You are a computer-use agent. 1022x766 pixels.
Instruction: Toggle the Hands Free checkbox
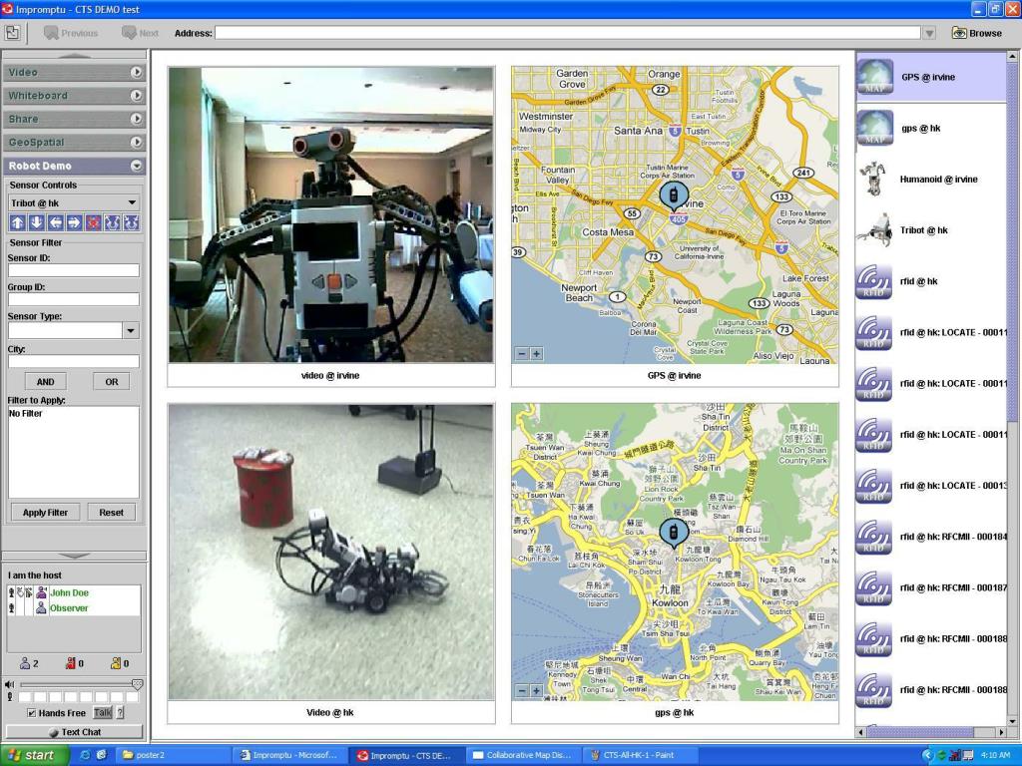(x=31, y=712)
